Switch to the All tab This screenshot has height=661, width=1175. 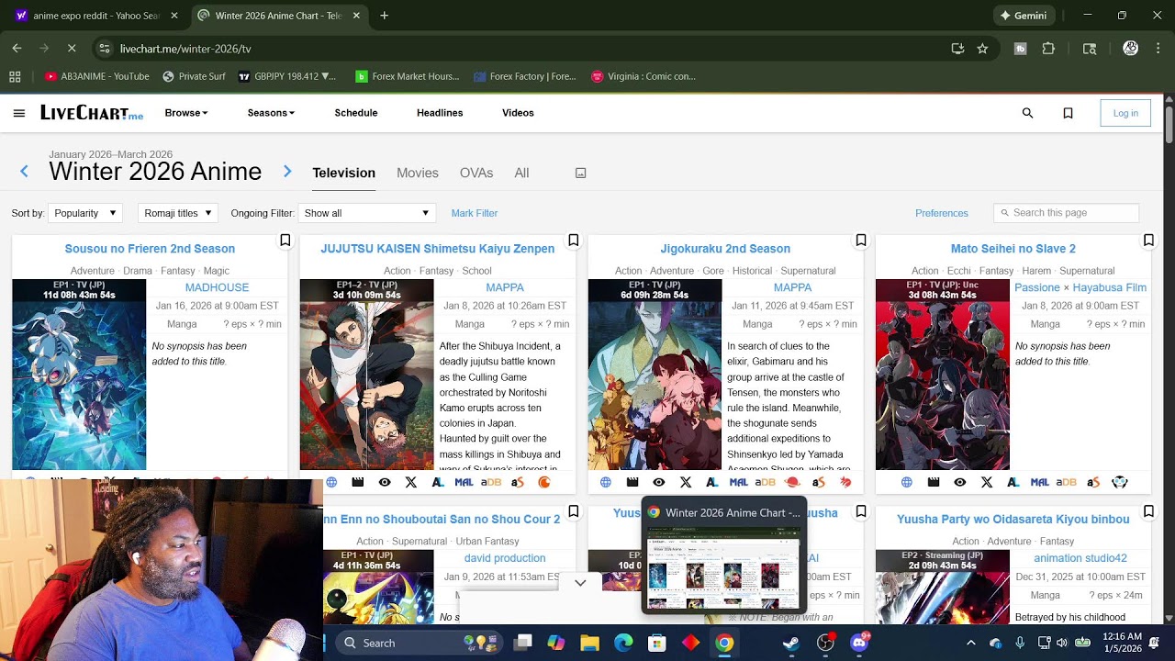click(x=521, y=173)
